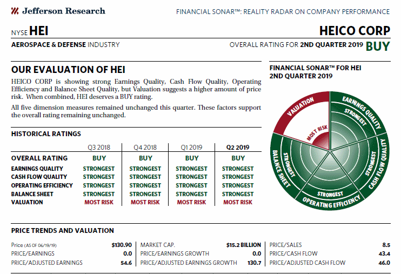
Task: Click Balance Sheet STRONGEST for Q1 2019
Action: [x=191, y=194]
